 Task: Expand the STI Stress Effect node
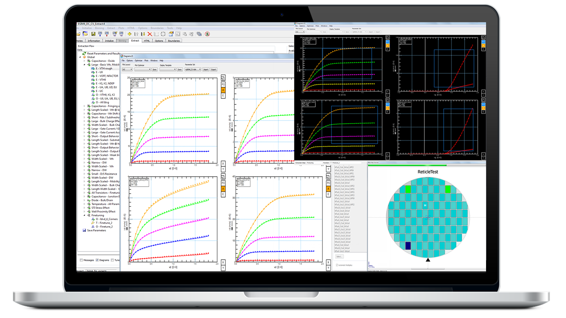click(84, 208)
